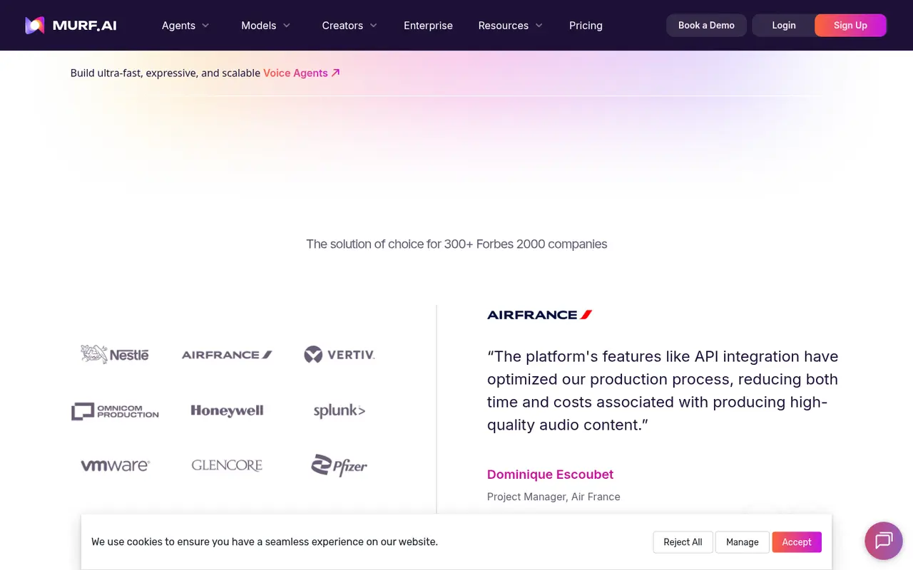
Task: Click the arrow icon beside Voice Agents
Action: click(x=335, y=73)
